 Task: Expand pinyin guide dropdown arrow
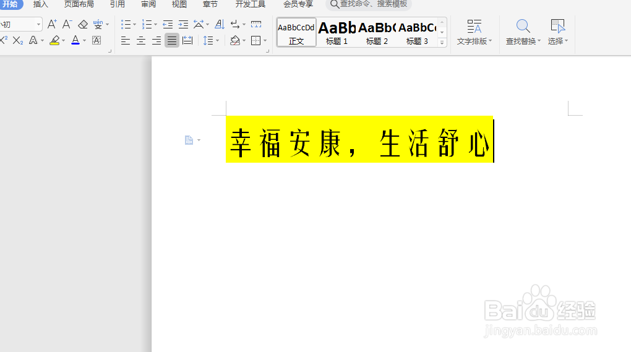point(108,25)
